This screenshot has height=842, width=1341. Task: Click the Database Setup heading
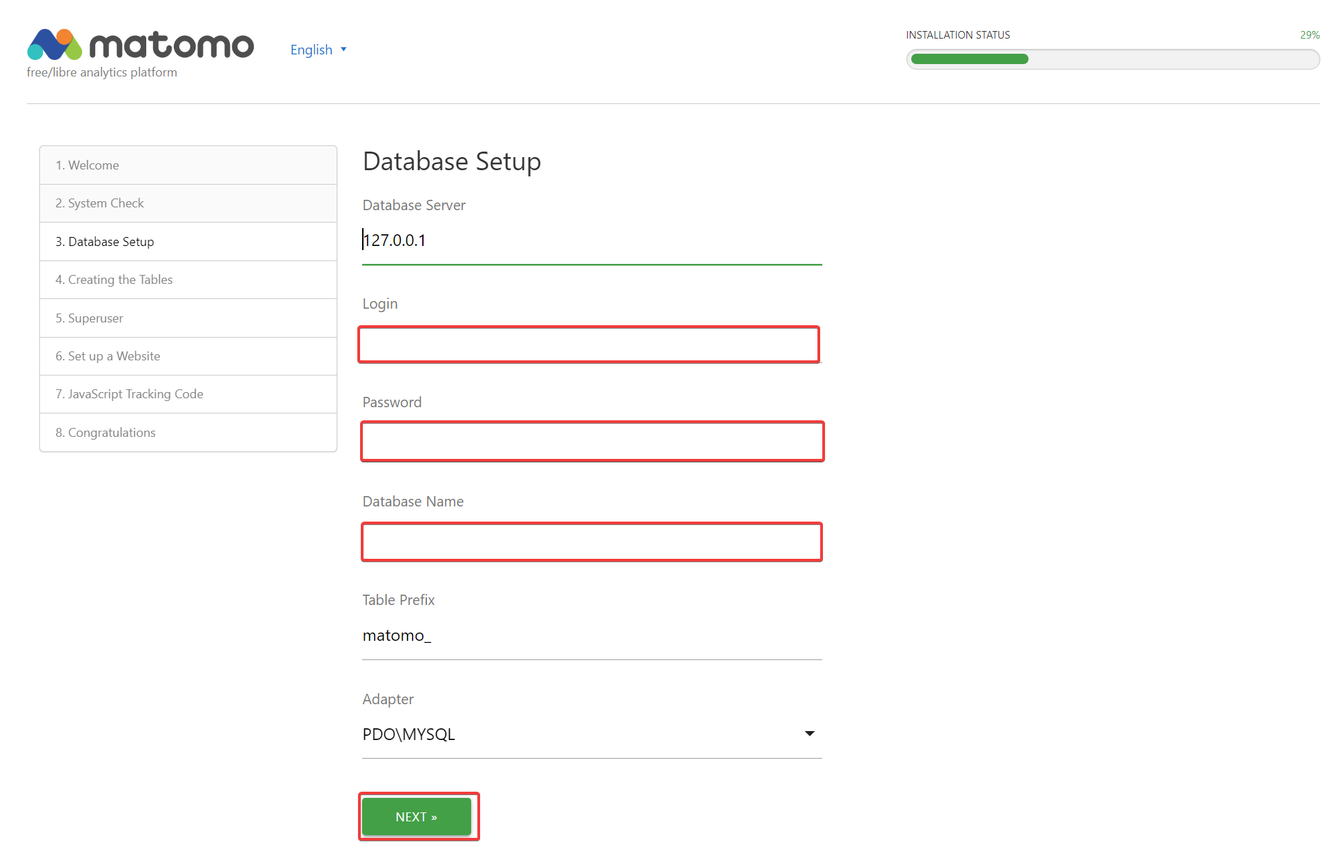tap(452, 161)
